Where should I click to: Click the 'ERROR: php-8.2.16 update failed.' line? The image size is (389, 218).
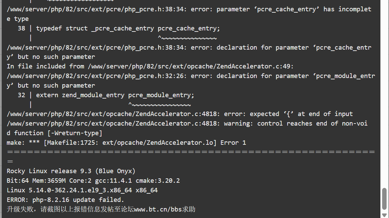65,200
